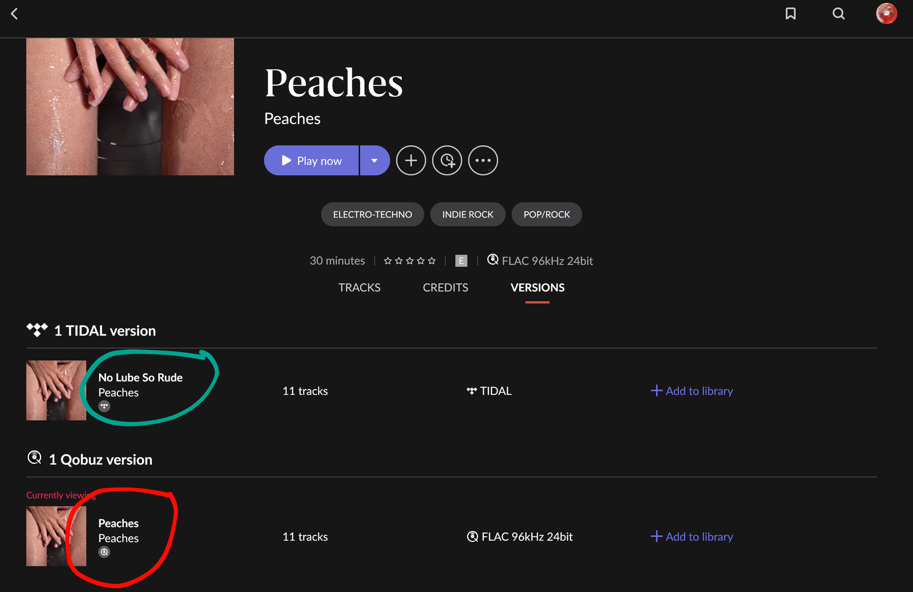Open the user profile avatar
This screenshot has width=913, height=592.
tap(886, 14)
